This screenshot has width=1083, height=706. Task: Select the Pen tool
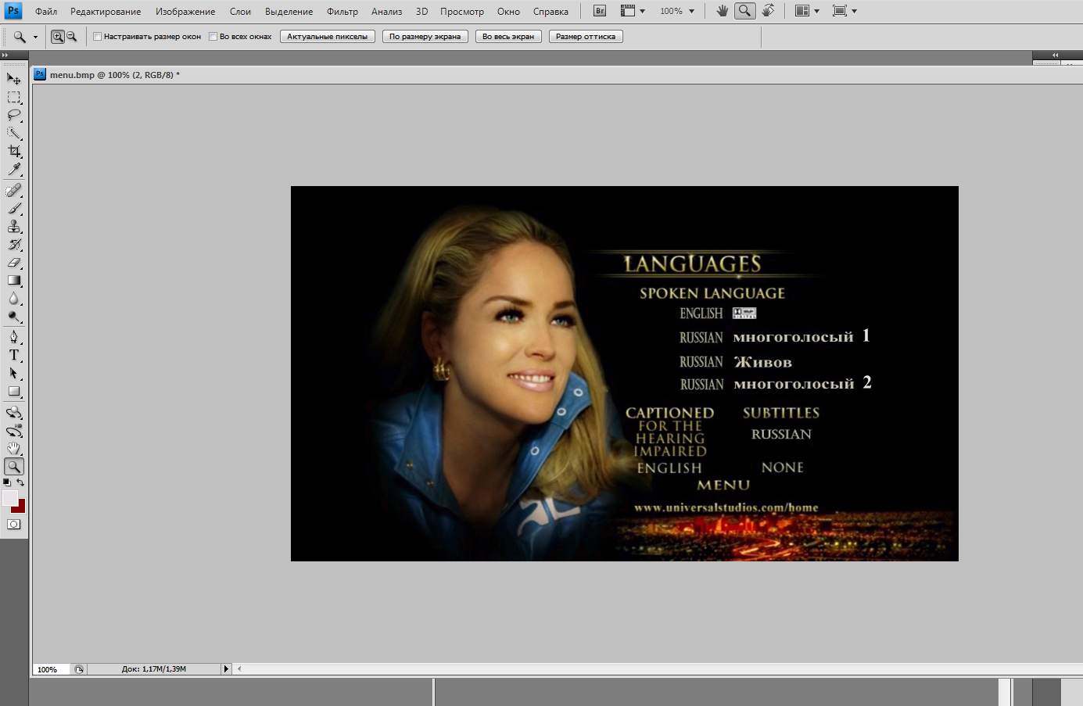pos(14,338)
